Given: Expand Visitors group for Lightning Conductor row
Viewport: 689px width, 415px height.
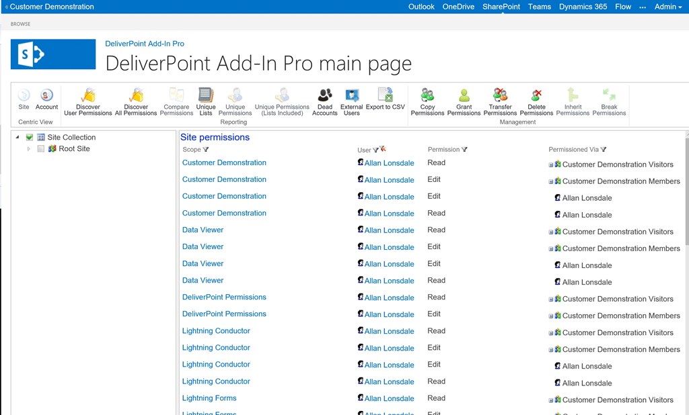Looking at the screenshot, I should click(x=550, y=333).
